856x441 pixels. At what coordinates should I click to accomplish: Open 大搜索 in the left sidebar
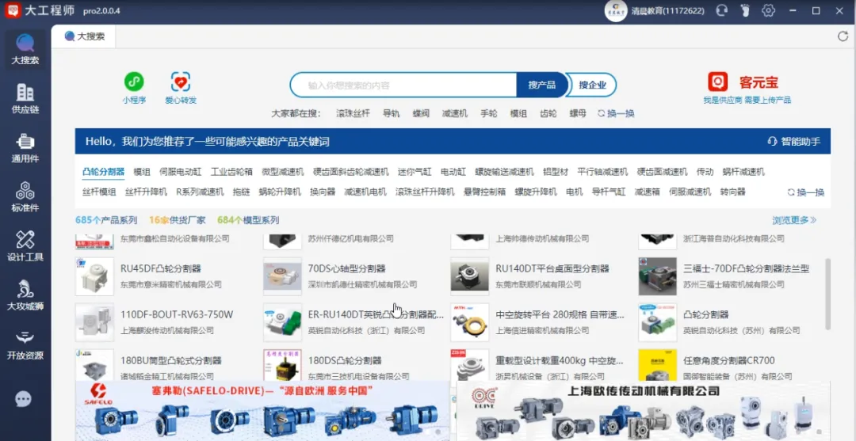25,50
